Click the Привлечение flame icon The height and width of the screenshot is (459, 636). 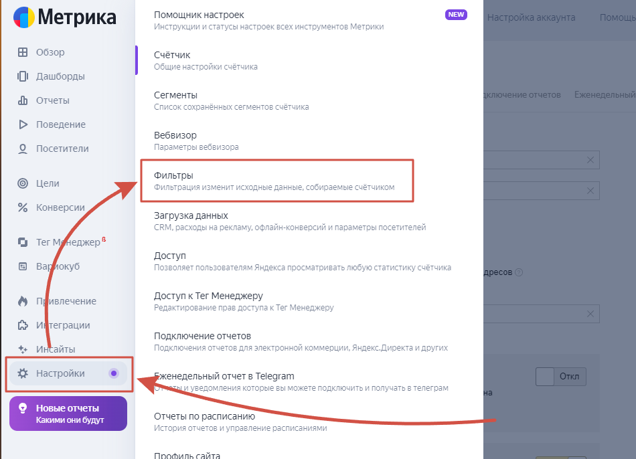[x=23, y=301]
